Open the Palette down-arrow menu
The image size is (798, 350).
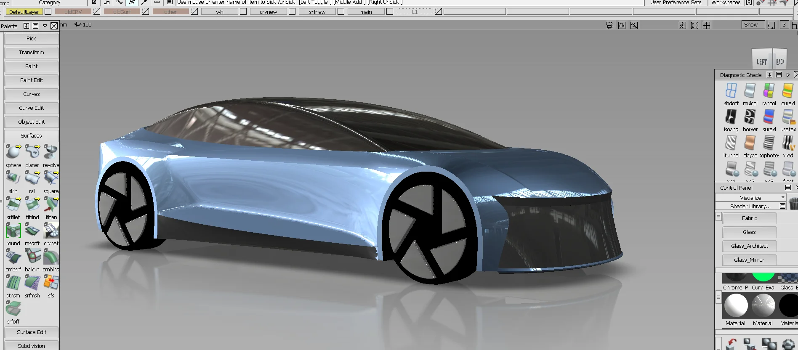pos(45,26)
